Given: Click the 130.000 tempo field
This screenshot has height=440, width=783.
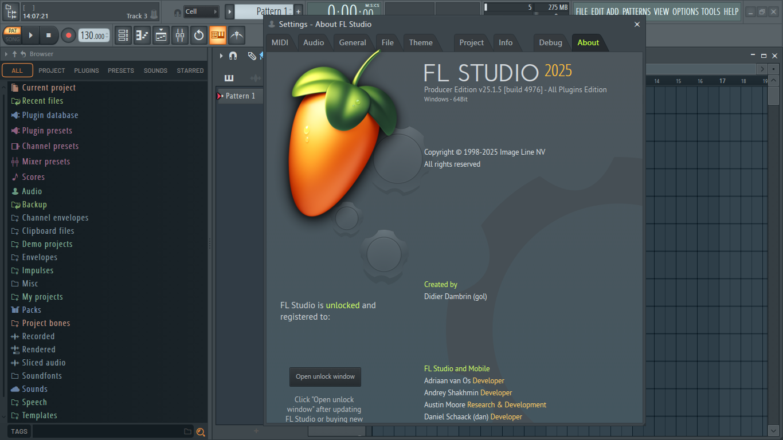Looking at the screenshot, I should 93,36.
